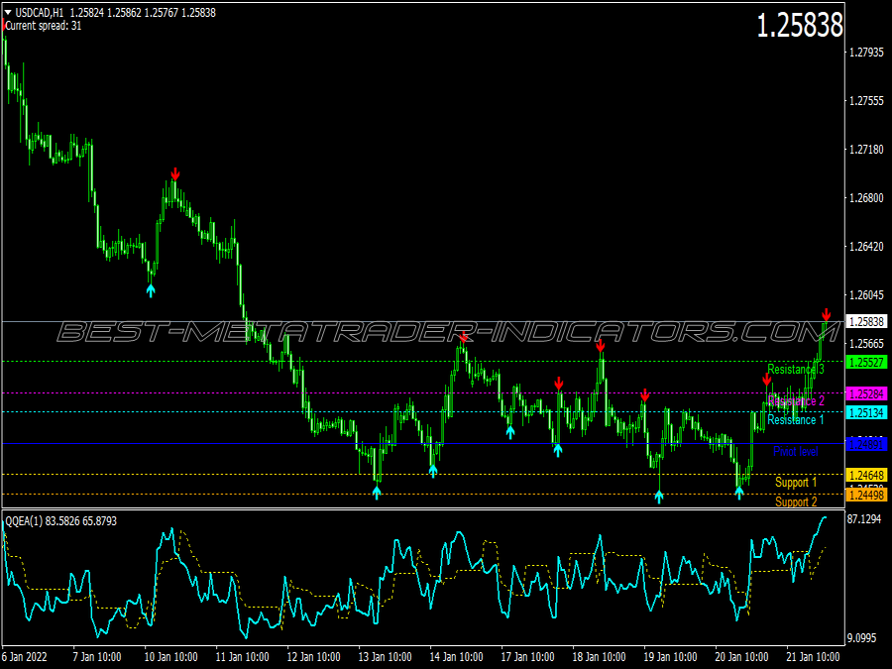Click the 1.27935 price scale value
892x669 pixels.
[866, 53]
